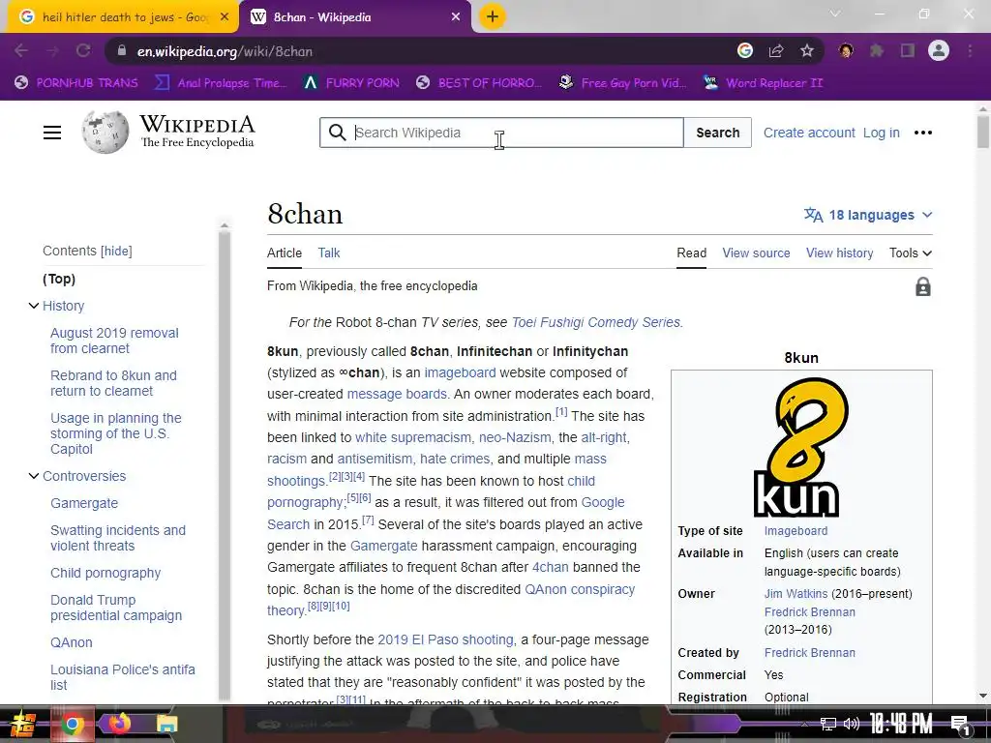The image size is (991, 743).
Task: Open the network icon in the system tray
Action: [827, 724]
